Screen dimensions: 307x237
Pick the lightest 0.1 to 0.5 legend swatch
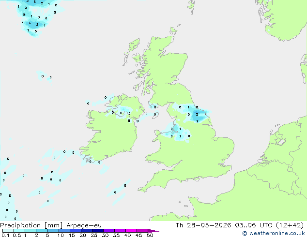8,231
